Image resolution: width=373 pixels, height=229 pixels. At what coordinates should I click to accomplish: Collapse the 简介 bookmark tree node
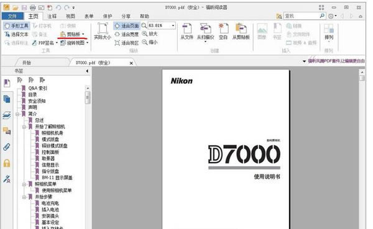(17, 114)
